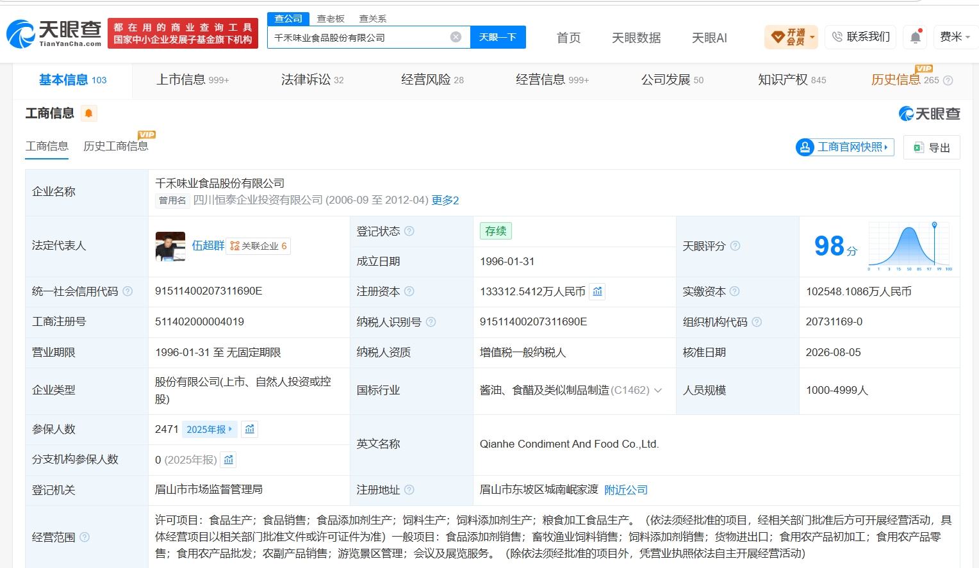This screenshot has width=979, height=568.
Task: Click the 天眼评分 distribution chart
Action: click(910, 246)
